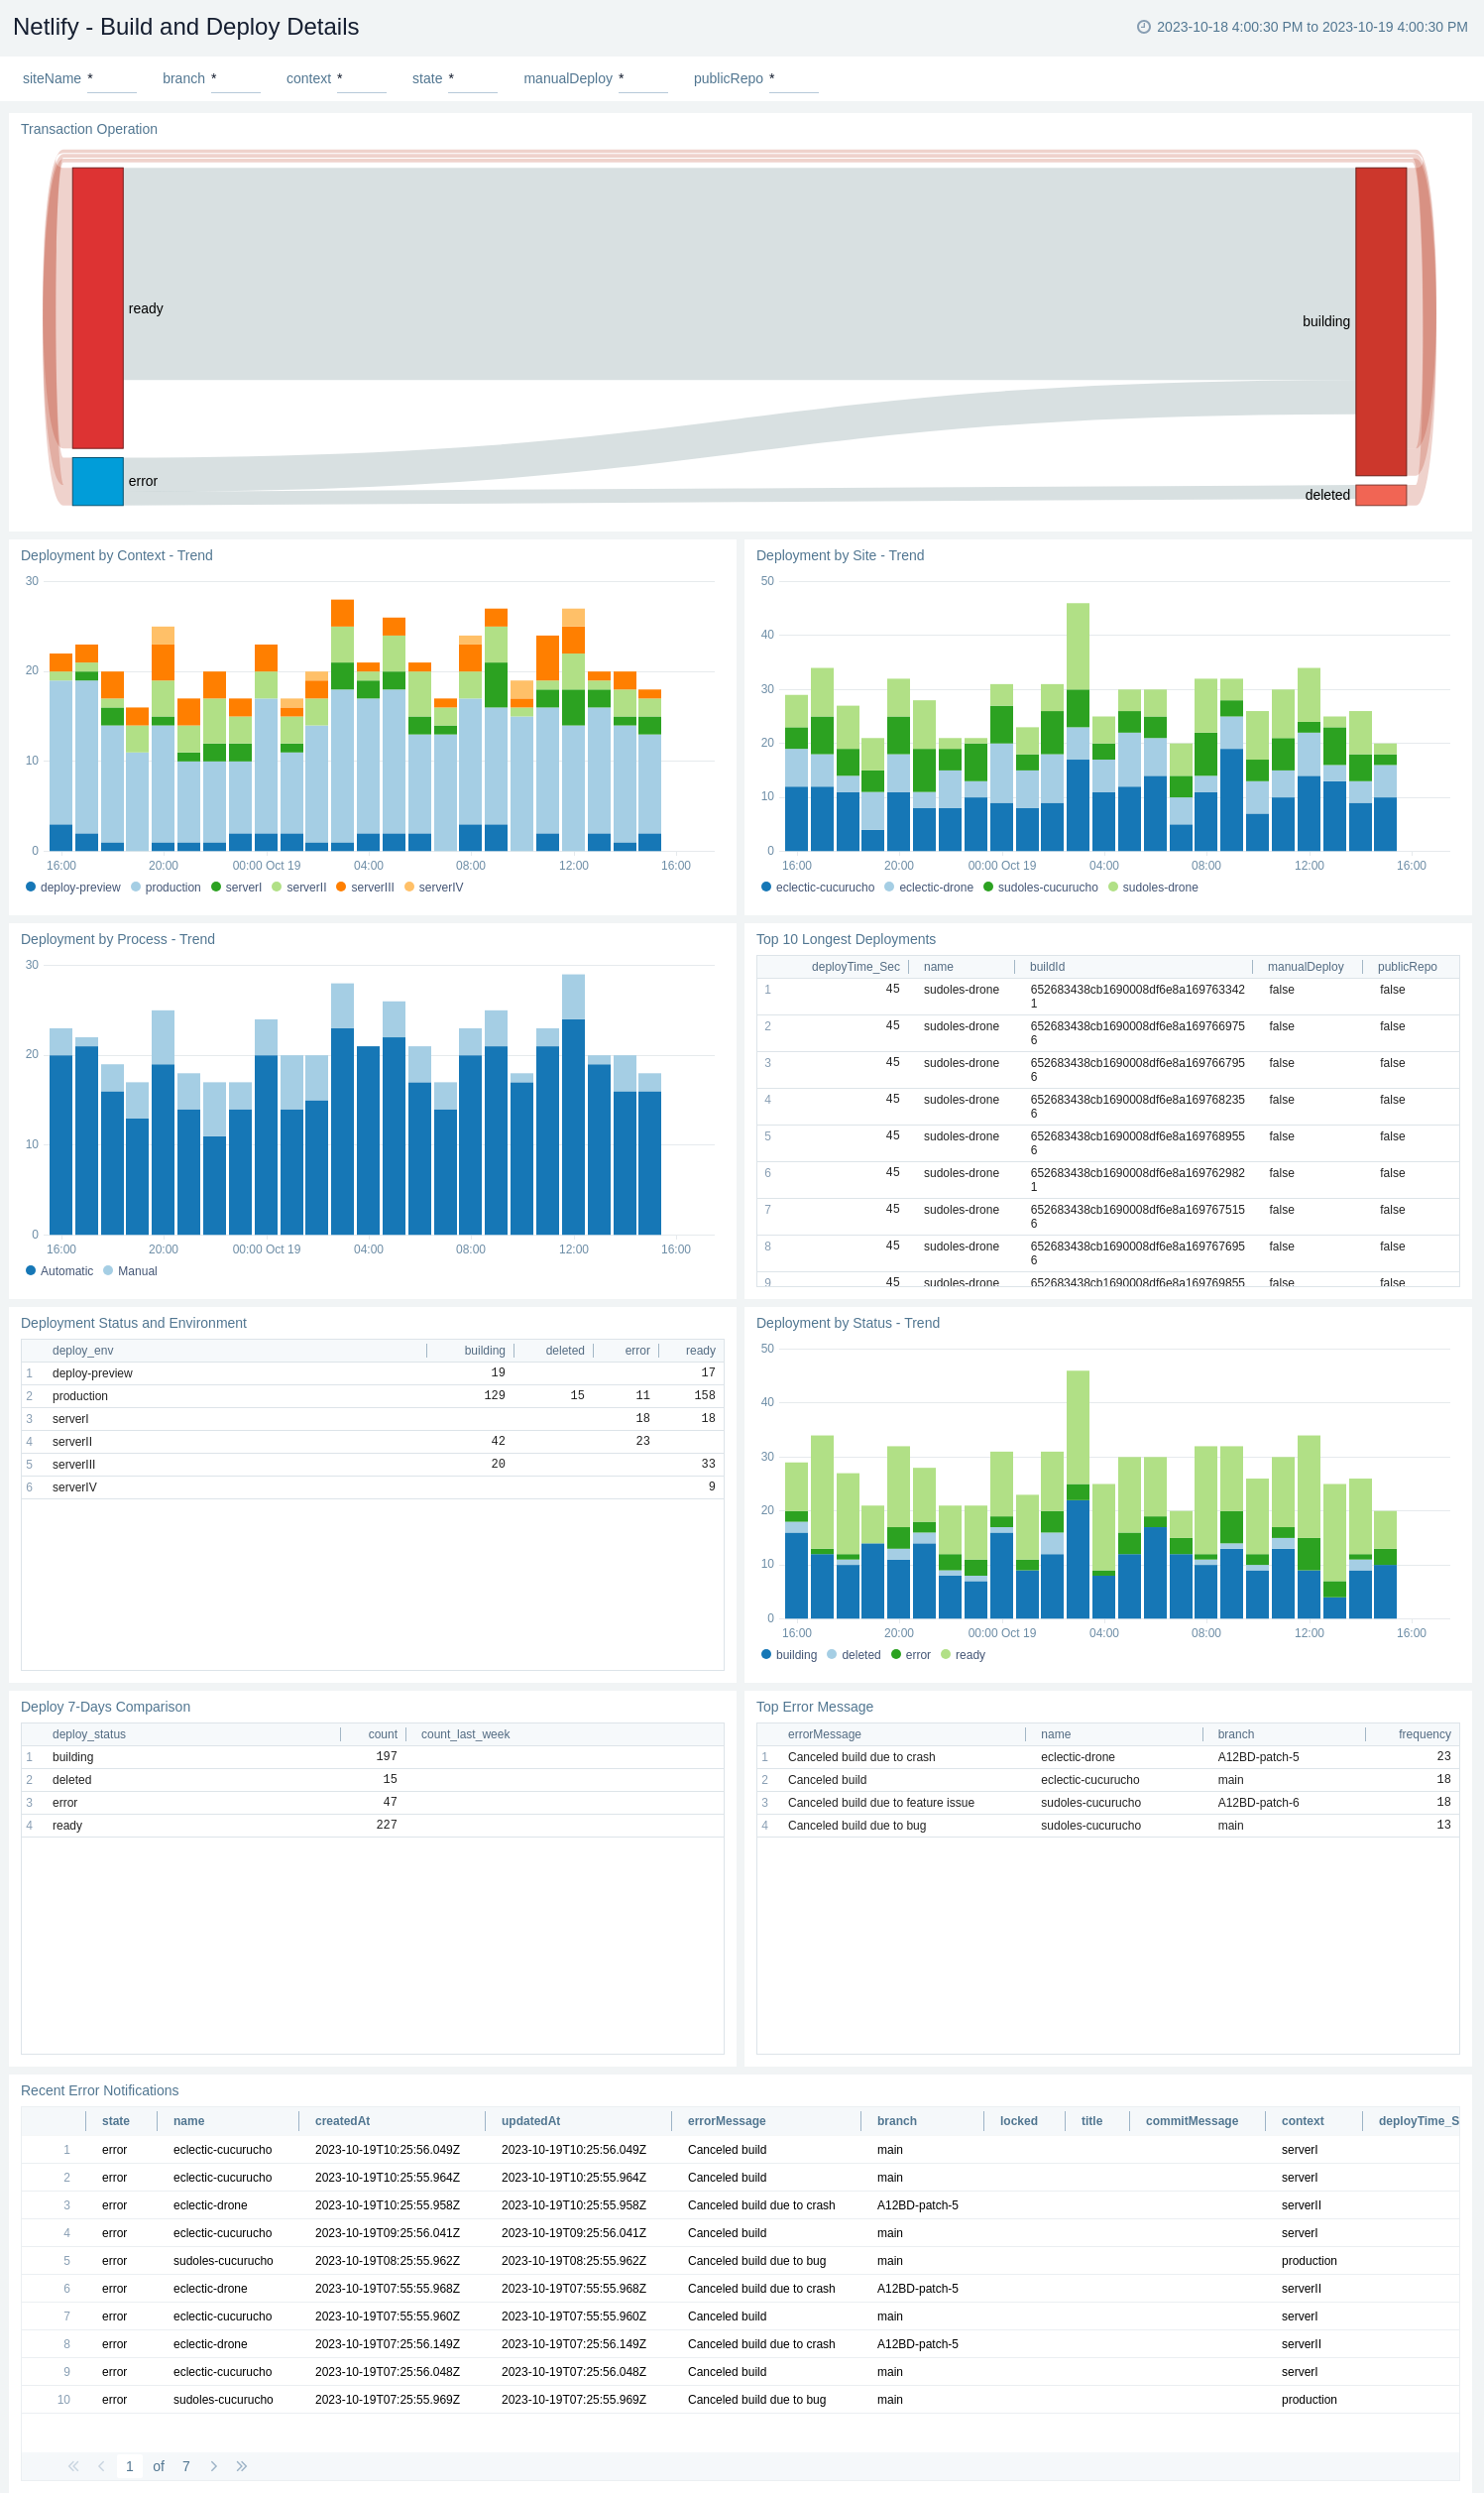
Task: Click the serverIII orange legend dot
Action: (341, 887)
